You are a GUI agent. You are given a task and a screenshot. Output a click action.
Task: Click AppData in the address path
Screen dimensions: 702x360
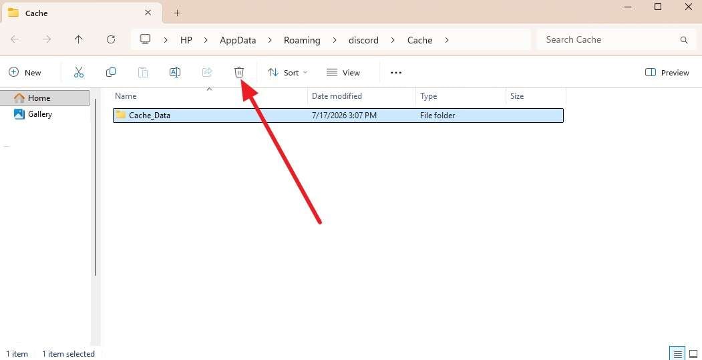[238, 40]
